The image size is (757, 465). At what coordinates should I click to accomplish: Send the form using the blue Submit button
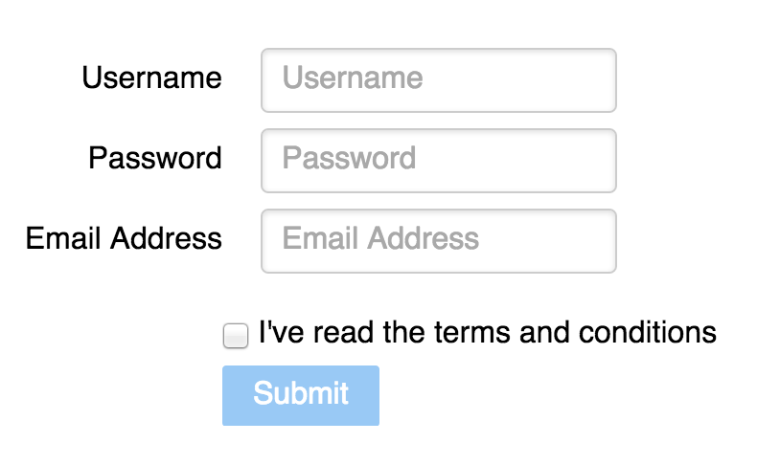pyautogui.click(x=301, y=395)
